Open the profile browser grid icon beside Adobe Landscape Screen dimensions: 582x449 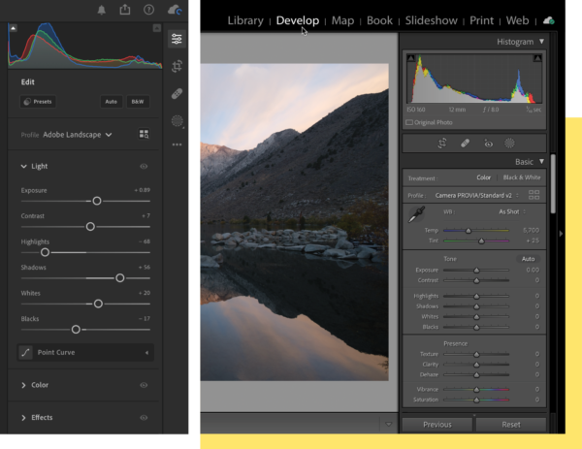[144, 134]
